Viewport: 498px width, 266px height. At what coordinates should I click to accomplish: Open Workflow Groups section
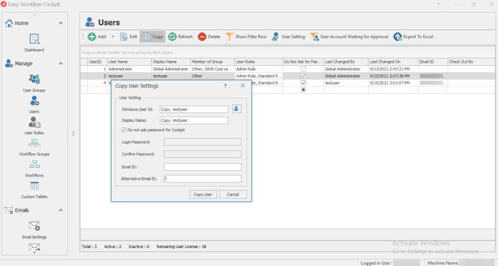[x=34, y=145]
